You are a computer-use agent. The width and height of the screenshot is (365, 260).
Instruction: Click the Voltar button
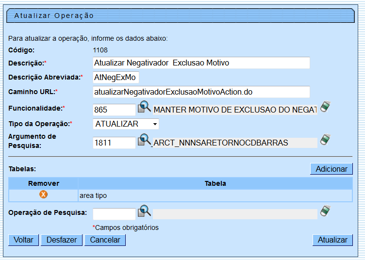pos(23,240)
